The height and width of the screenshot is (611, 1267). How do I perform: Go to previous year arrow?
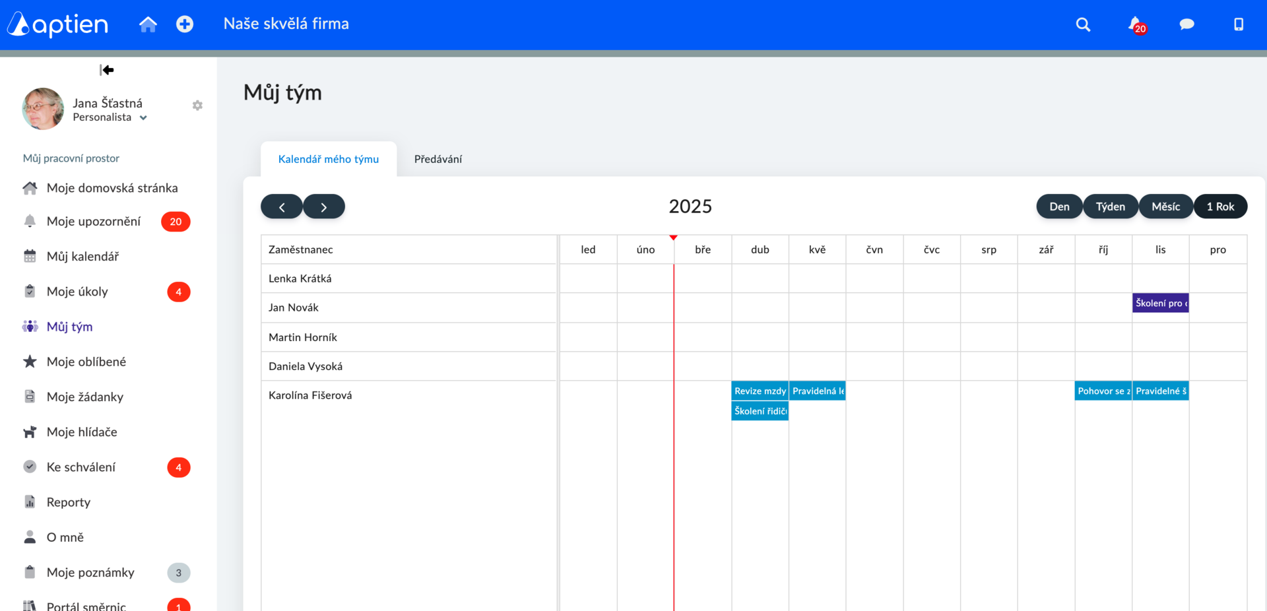click(x=282, y=207)
